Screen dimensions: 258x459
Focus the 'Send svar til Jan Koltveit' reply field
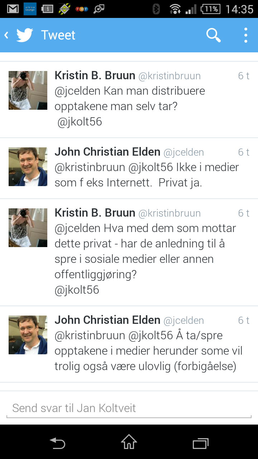[x=129, y=408]
